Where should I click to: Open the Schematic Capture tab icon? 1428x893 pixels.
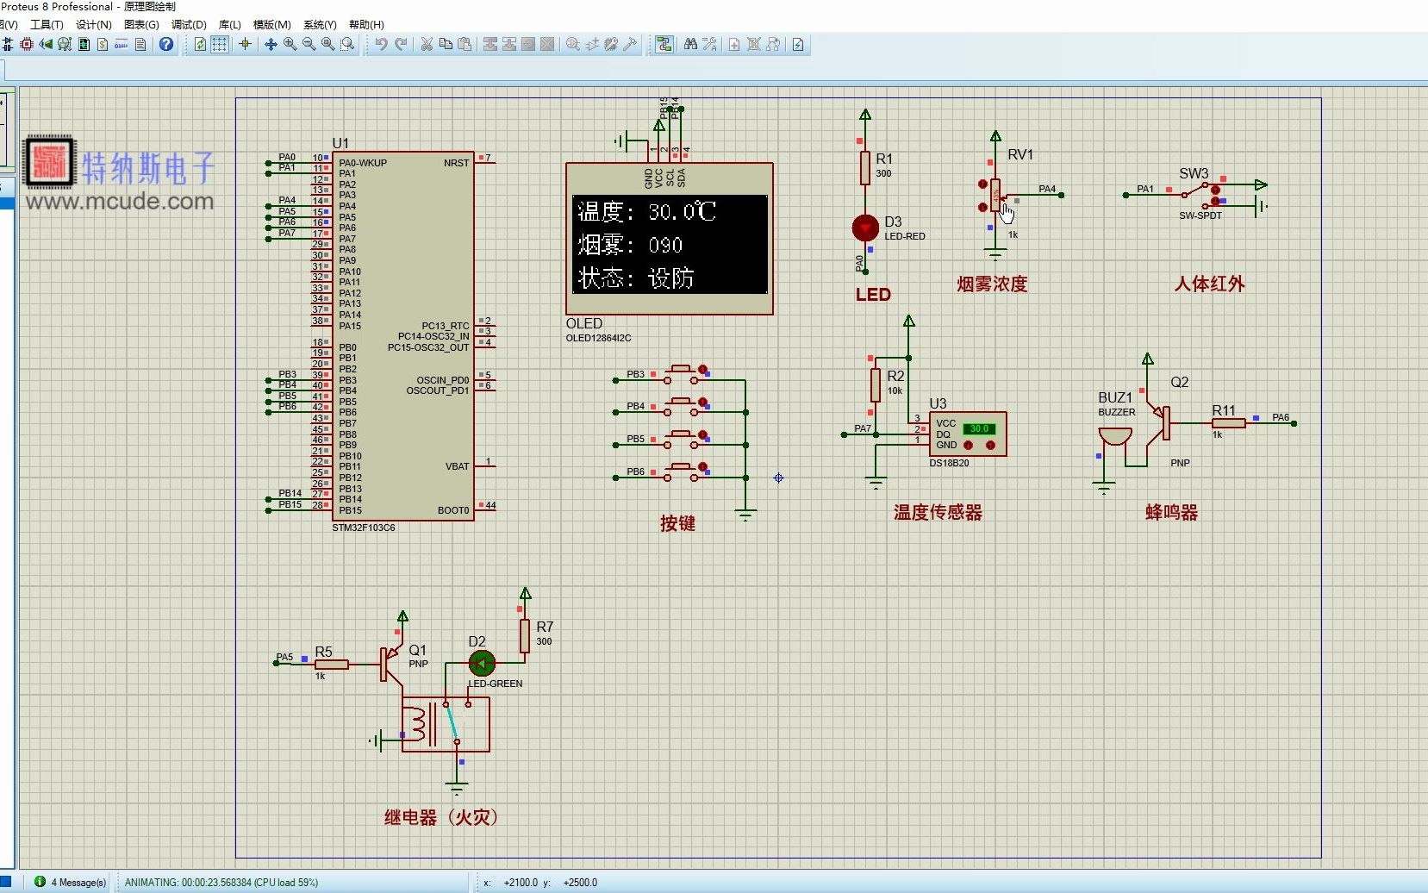pyautogui.click(x=8, y=44)
